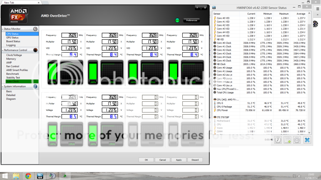The width and height of the screenshot is (321, 180).
Task: Open Fan Control settings
Action: coord(13,66)
